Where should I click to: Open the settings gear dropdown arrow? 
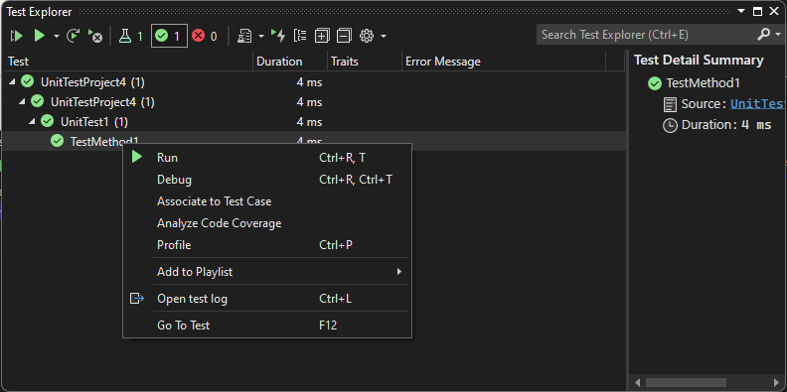384,36
